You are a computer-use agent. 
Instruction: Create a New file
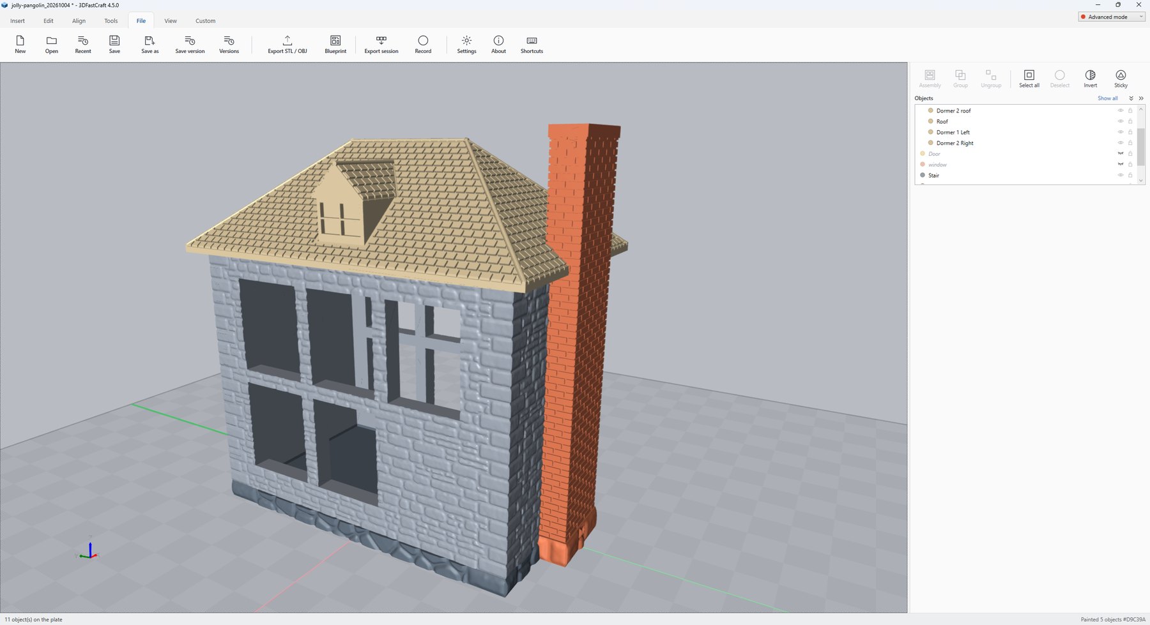(x=20, y=44)
